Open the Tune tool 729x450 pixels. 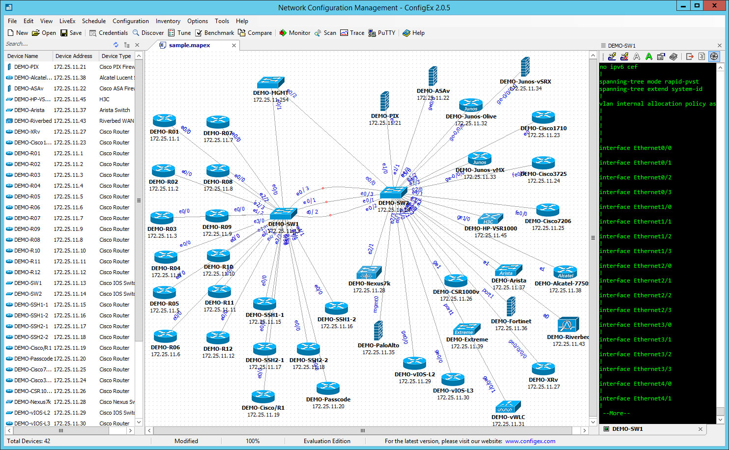[179, 33]
